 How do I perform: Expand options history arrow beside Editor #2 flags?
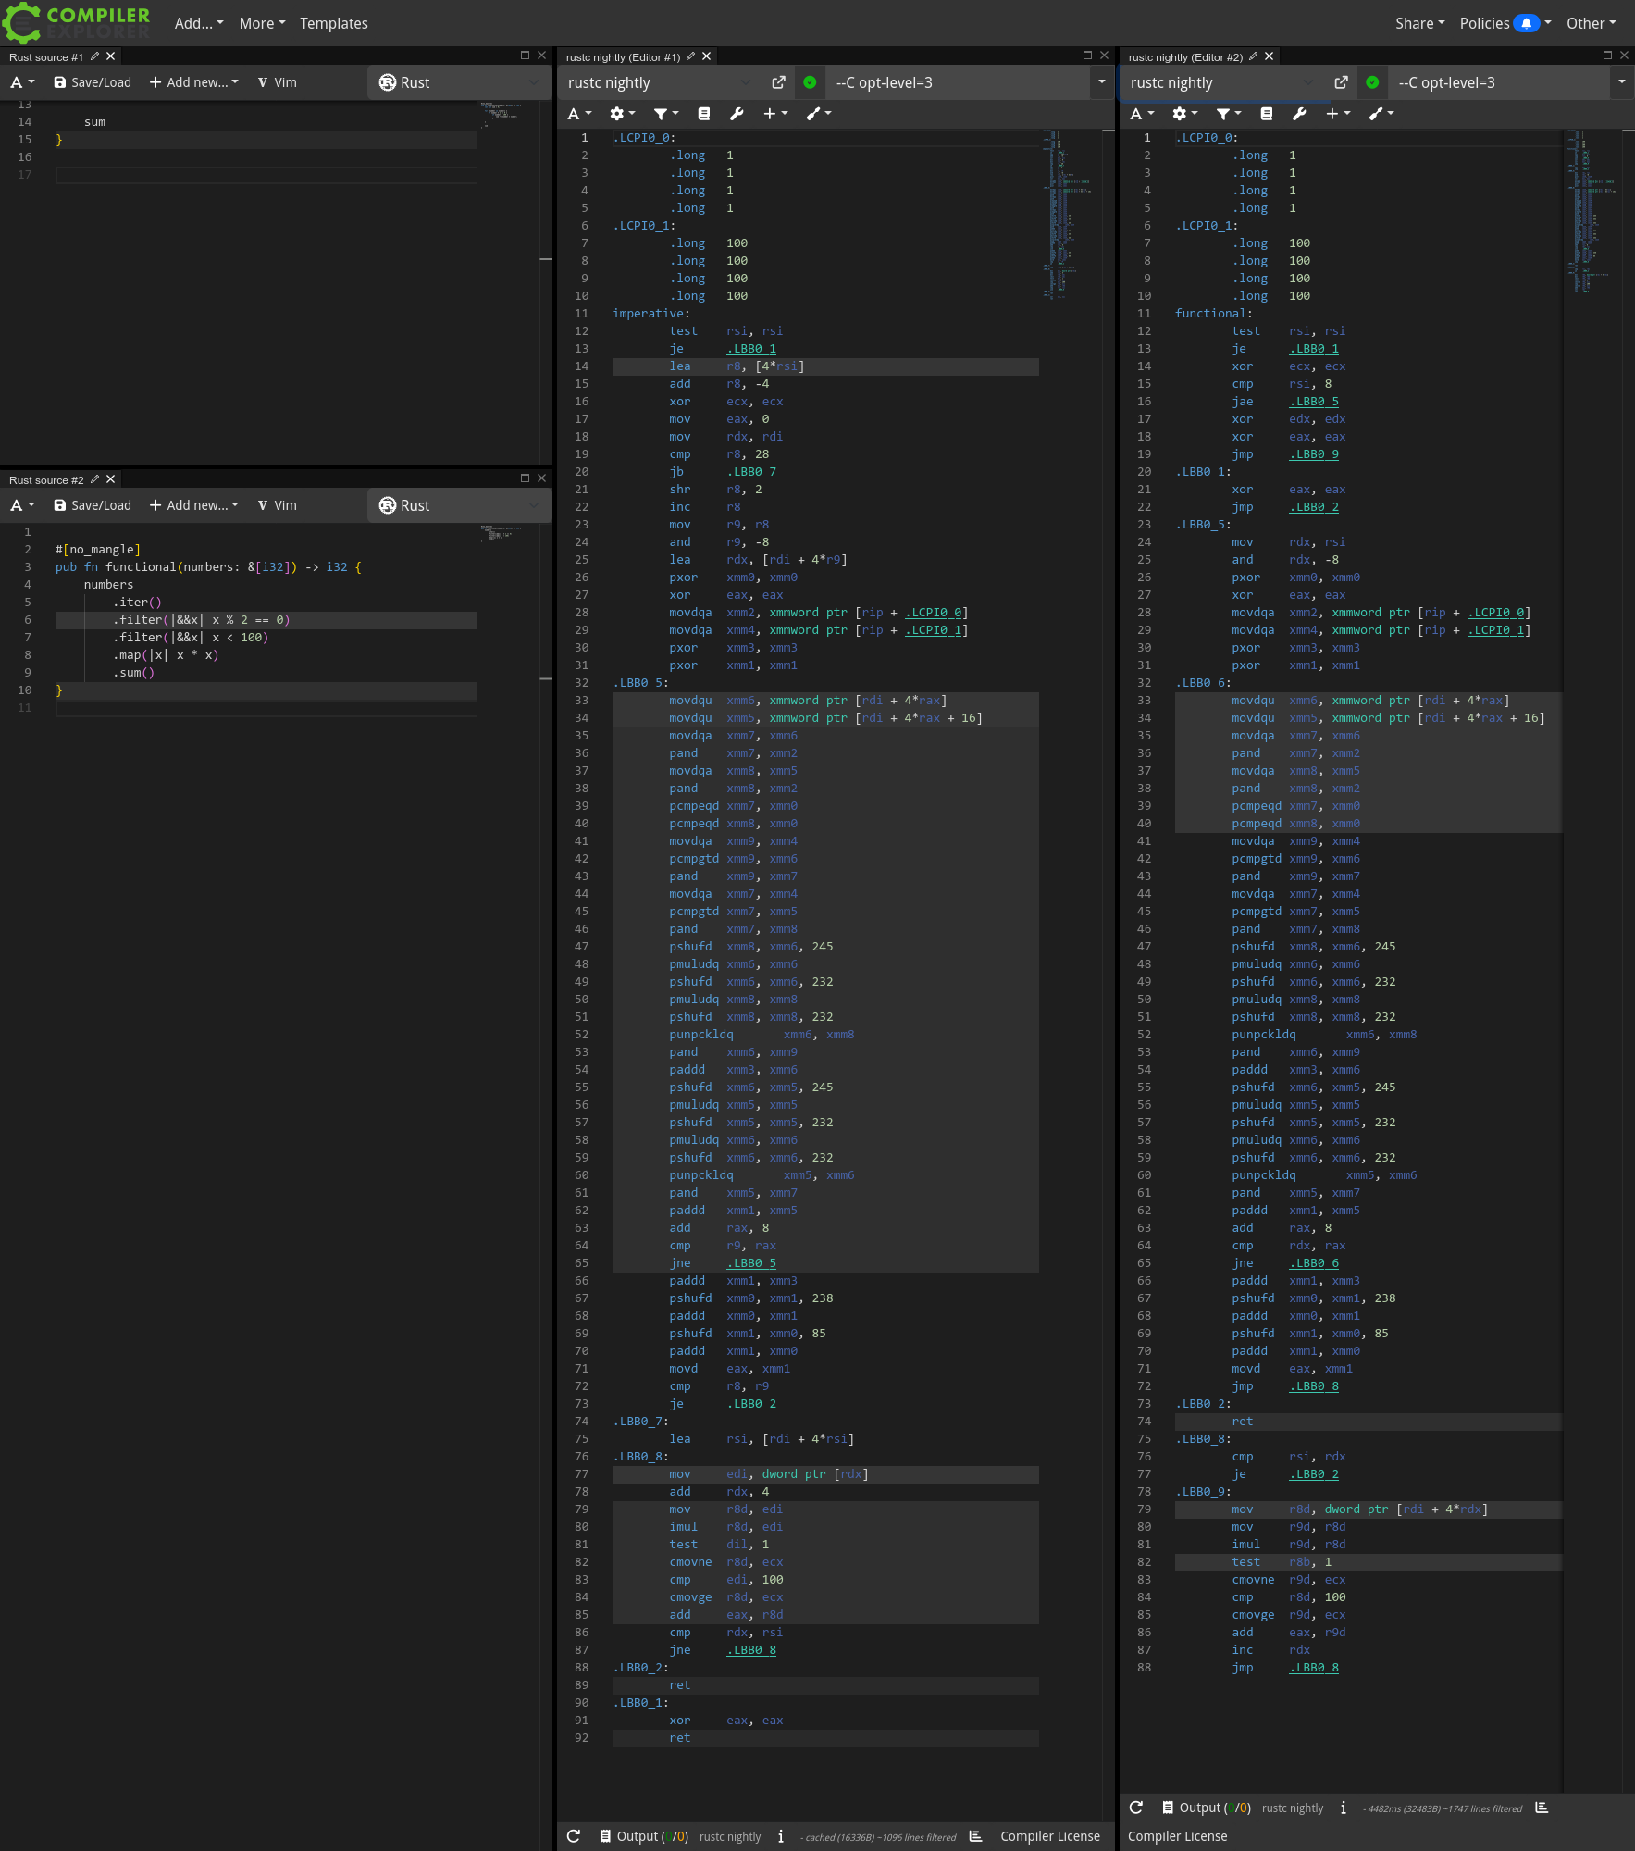[x=1621, y=82]
